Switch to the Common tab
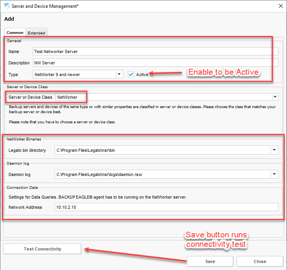 pyautogui.click(x=15, y=33)
